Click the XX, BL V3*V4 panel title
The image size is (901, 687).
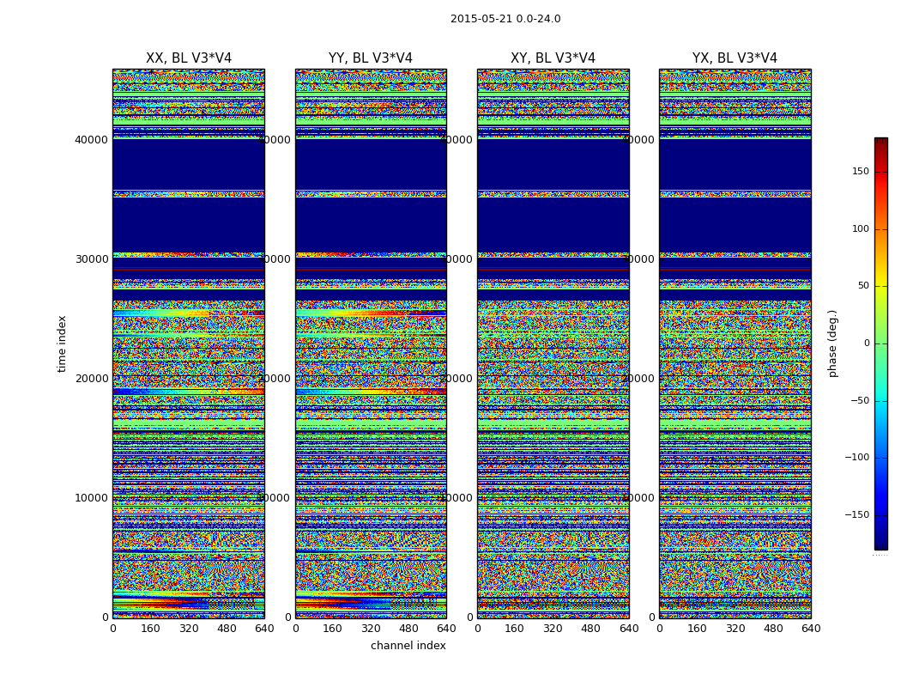click(189, 58)
